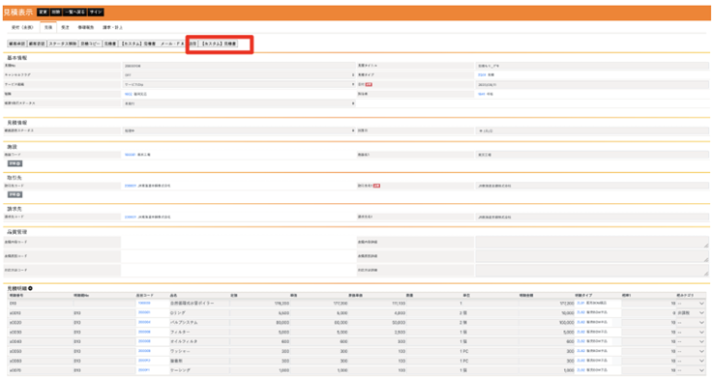Open the blue code link in the 担当 field
712x378 pixels.
(128, 94)
